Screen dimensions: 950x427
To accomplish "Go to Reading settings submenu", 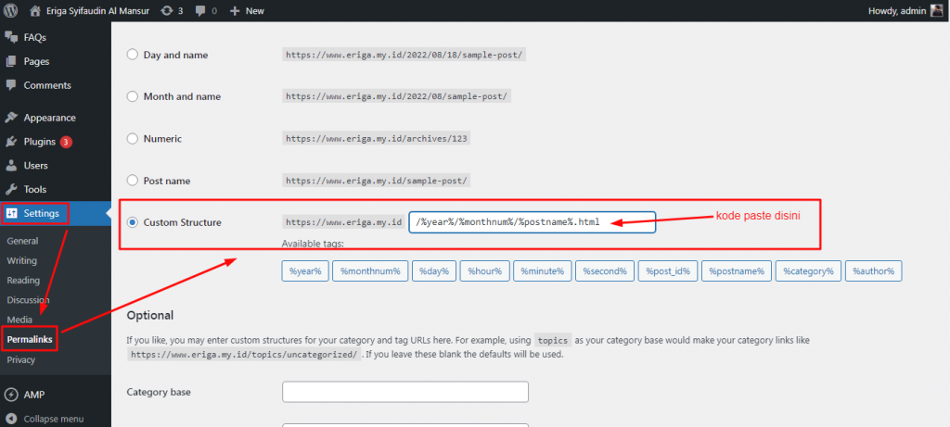I will click(x=23, y=281).
